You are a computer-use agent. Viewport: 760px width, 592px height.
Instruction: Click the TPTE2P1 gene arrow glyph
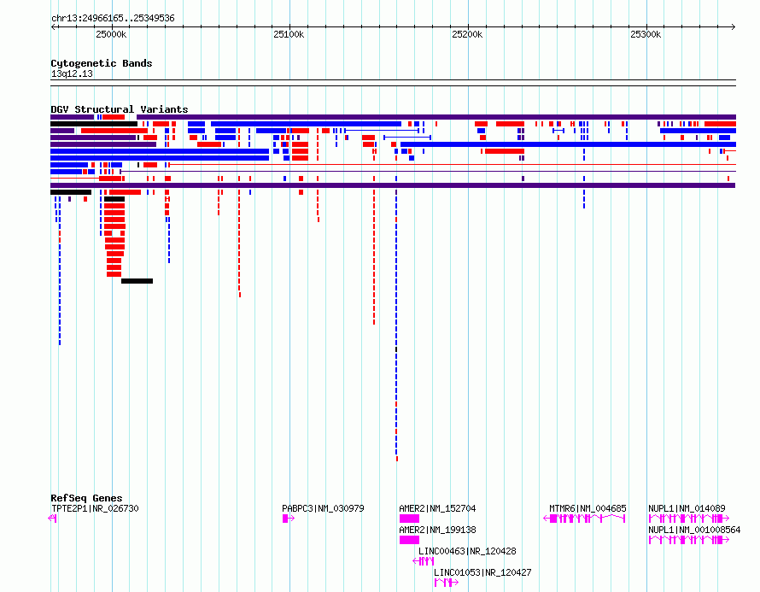click(53, 519)
